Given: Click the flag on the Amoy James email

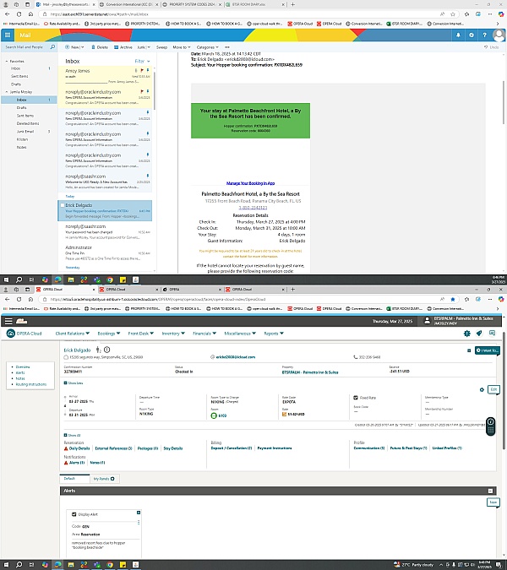Looking at the screenshot, I should pos(142,70).
